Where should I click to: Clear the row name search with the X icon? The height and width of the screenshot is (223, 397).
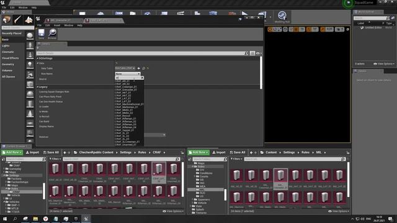coord(142,78)
